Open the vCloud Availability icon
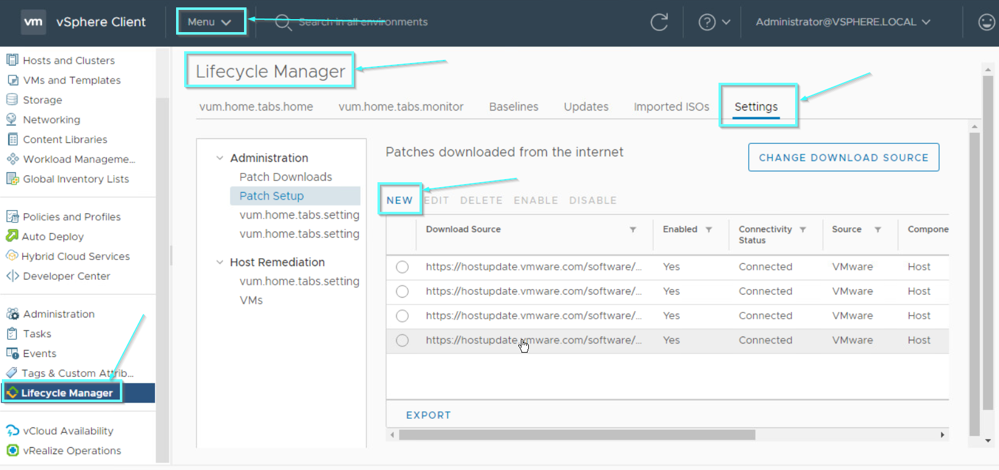The height and width of the screenshot is (470, 999). point(12,430)
